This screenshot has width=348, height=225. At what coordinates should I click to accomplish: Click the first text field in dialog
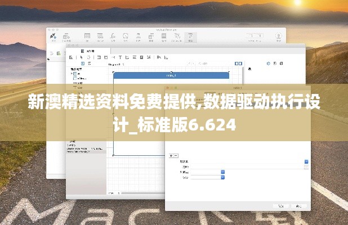pos(246,161)
